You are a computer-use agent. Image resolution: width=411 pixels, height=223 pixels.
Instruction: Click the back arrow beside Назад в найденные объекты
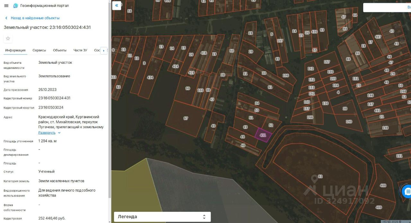(x=6, y=18)
